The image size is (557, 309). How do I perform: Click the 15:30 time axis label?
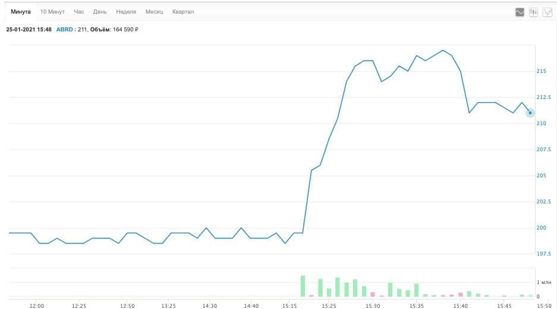[373, 306]
